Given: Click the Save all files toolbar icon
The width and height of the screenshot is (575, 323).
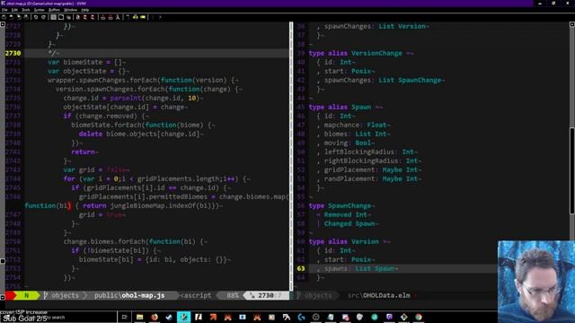Looking at the screenshot, I should pyautogui.click(x=18, y=17).
